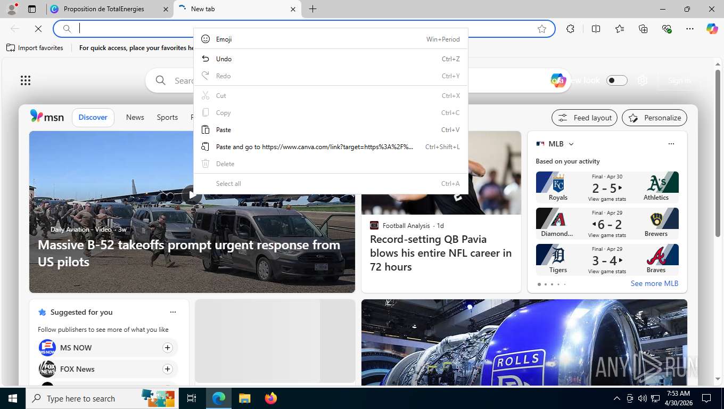724x409 pixels.
Task: Click the profile avatar icon
Action: (x=12, y=9)
